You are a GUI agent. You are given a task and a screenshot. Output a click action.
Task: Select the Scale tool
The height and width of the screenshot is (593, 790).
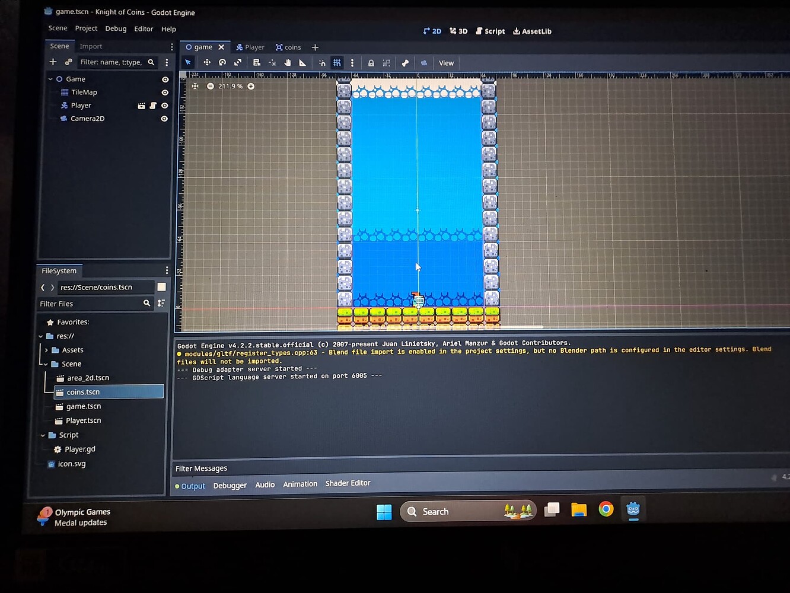(x=238, y=62)
